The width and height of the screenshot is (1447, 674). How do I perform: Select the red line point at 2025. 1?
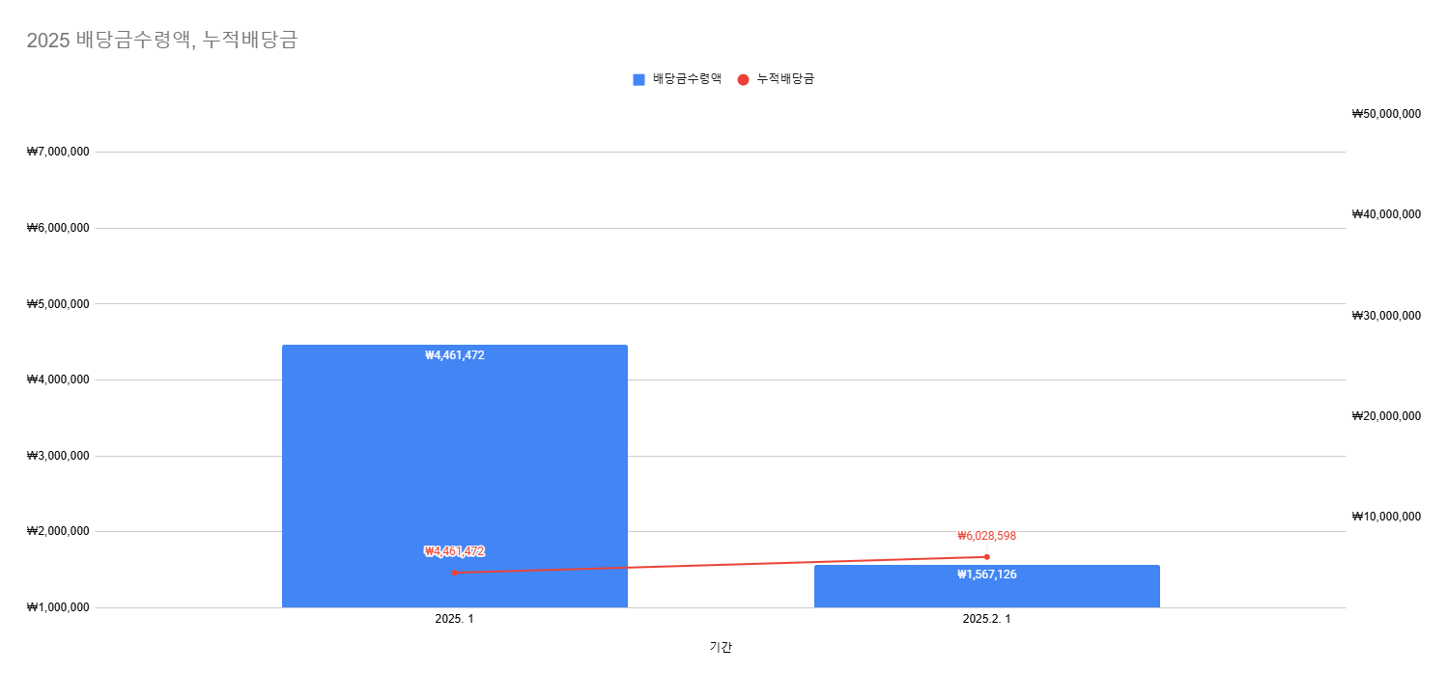[x=454, y=573]
